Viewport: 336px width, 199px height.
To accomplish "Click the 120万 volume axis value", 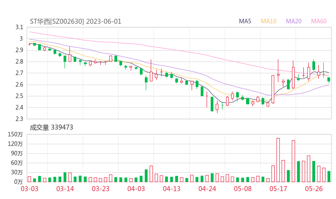I will pyautogui.click(x=15, y=144).
